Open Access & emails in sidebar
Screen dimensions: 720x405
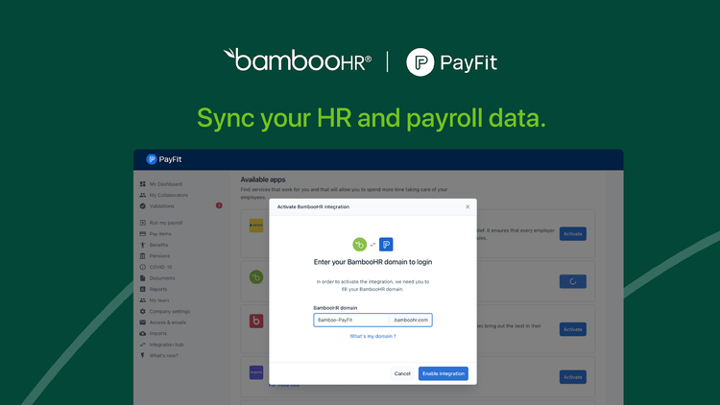tap(168, 322)
